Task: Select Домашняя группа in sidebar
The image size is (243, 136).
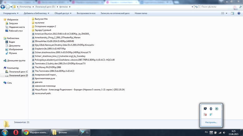Action: point(15,60)
